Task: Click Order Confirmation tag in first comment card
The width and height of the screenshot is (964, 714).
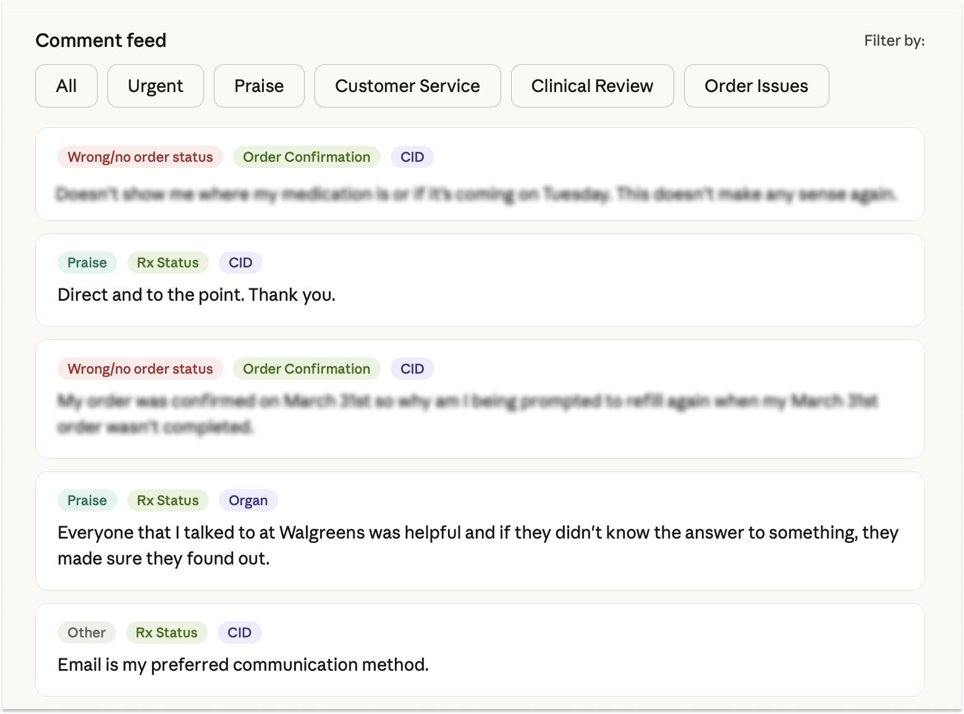Action: click(307, 157)
